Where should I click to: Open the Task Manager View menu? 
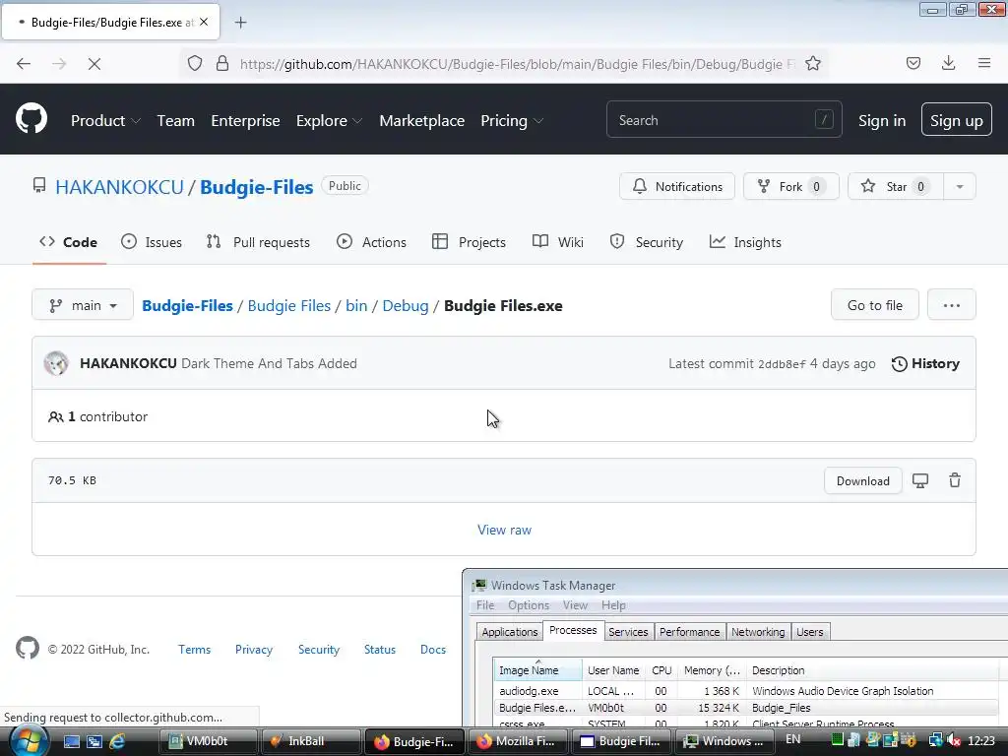[575, 605]
